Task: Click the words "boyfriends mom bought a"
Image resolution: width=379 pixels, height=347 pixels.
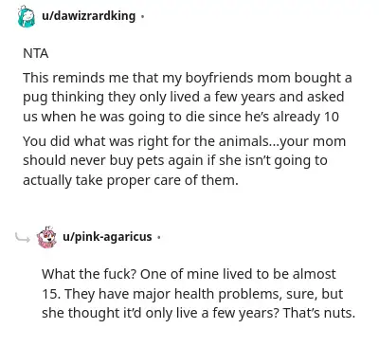Action: click(268, 78)
